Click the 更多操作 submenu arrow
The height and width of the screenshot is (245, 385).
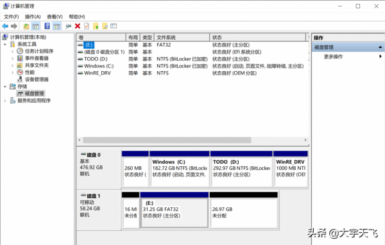click(381, 56)
